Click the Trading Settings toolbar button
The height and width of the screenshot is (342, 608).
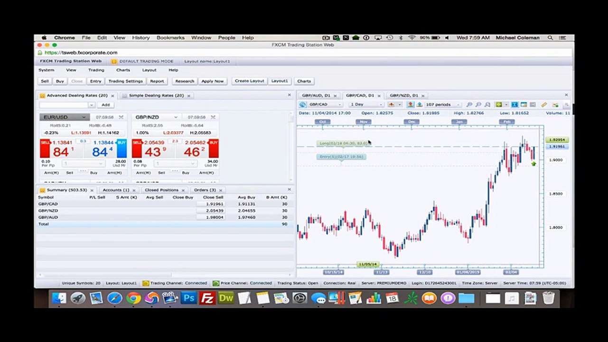click(x=125, y=81)
